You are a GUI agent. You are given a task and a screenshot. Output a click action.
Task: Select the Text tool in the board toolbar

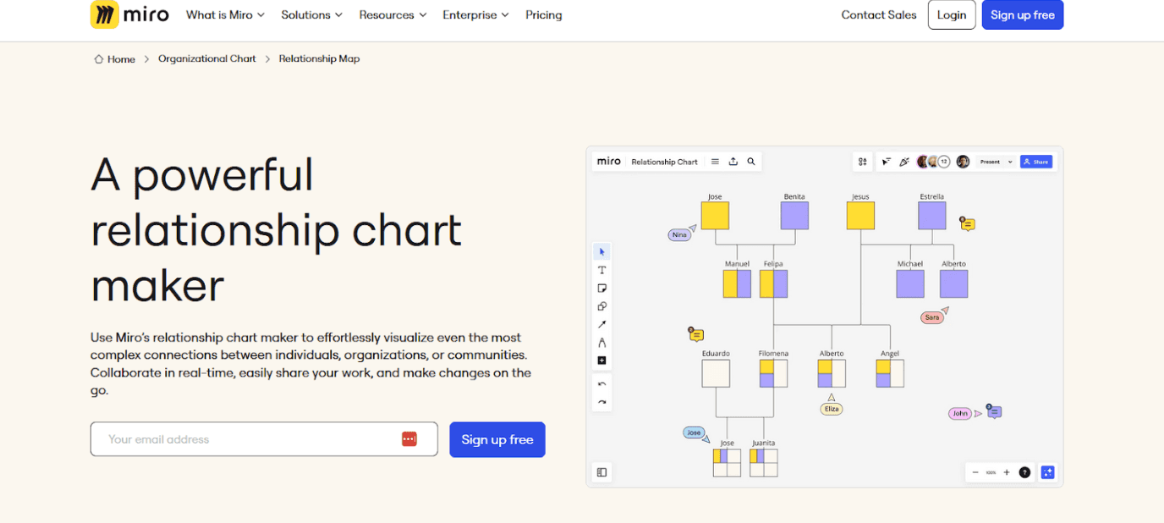pyautogui.click(x=601, y=270)
